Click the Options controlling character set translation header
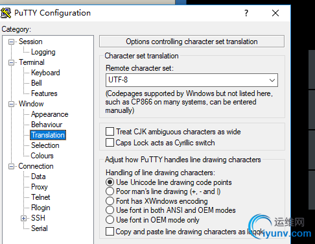 (192, 42)
